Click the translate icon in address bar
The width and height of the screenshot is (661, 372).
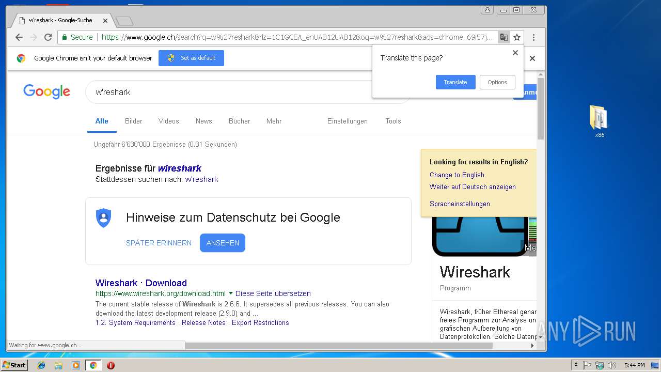503,37
